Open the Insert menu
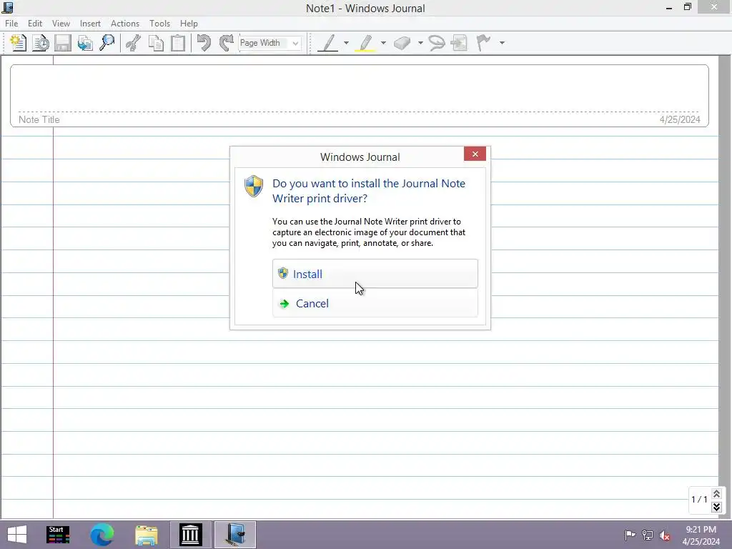Screen dimensions: 732x549 (90, 24)
